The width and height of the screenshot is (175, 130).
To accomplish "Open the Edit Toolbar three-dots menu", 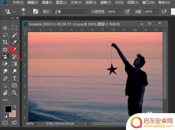I will click(x=5, y=100).
